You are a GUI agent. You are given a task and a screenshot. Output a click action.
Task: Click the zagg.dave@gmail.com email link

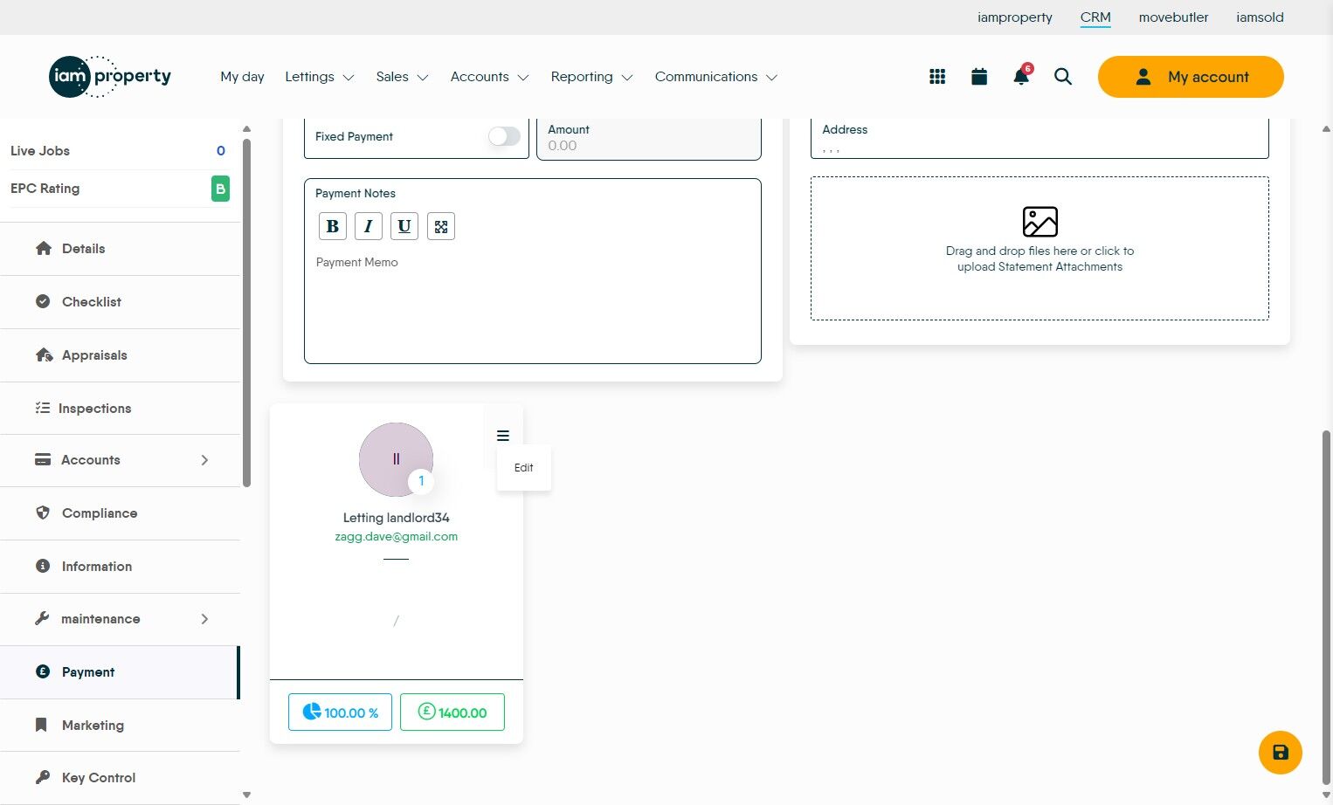click(x=397, y=537)
